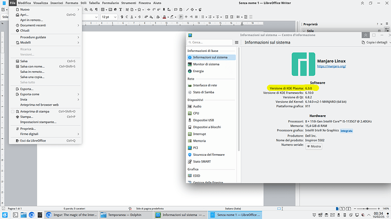Switch to Temporanea — Dolphin taskbar window
The width and height of the screenshot is (391, 219).
[x=125, y=215]
